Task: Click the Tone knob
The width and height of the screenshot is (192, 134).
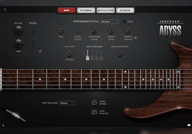Action: coord(18,44)
